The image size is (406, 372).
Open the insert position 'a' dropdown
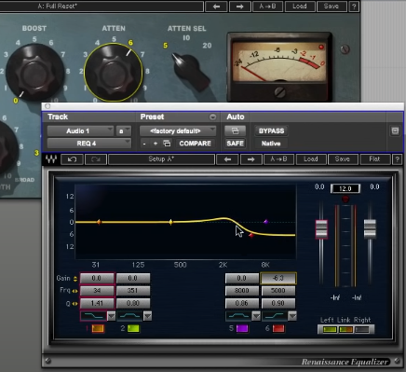pos(124,131)
